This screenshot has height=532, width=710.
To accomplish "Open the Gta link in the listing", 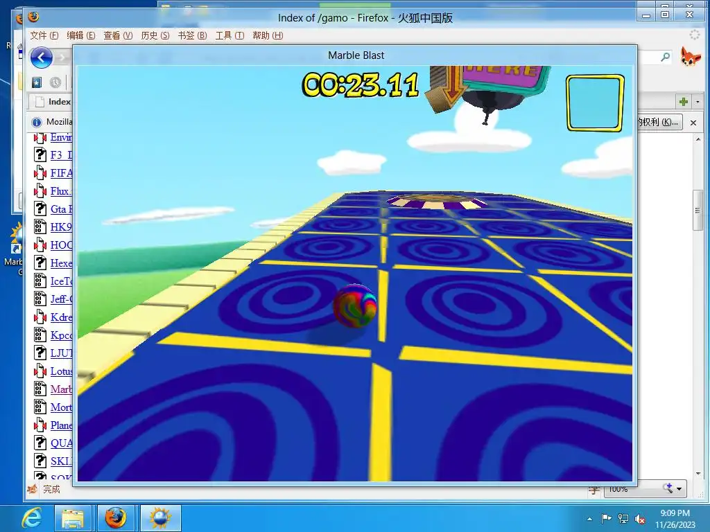I will (x=61, y=209).
